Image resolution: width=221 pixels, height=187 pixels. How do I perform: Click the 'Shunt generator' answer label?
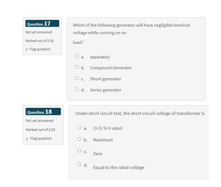[x=106, y=79]
